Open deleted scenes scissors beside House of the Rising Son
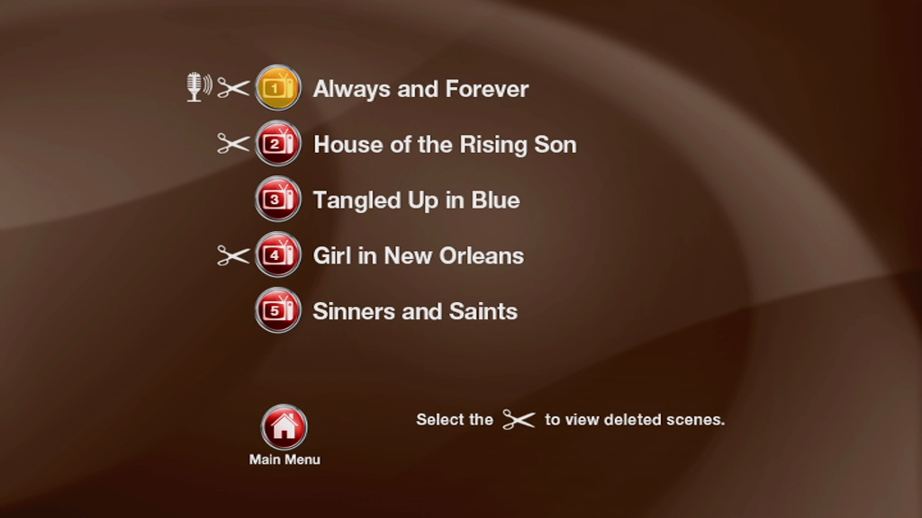Image resolution: width=922 pixels, height=518 pixels. (x=233, y=143)
